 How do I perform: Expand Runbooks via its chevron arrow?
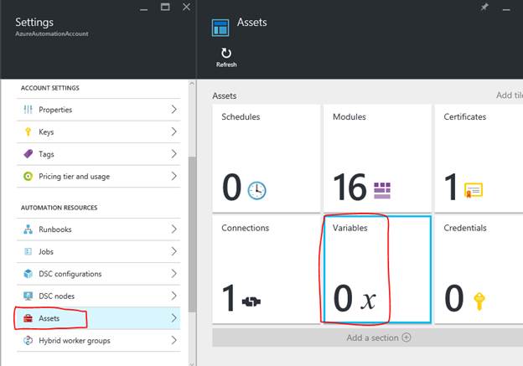[x=173, y=229]
